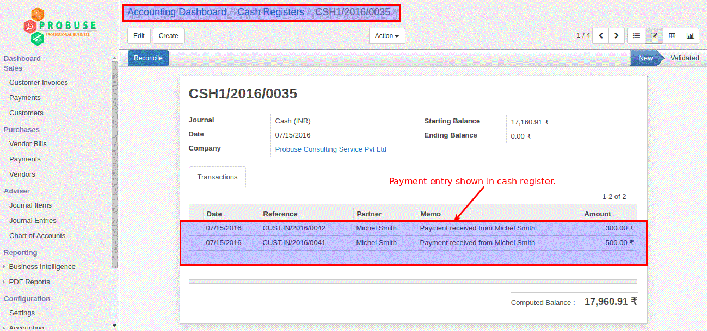The height and width of the screenshot is (331, 707).
Task: Open Payments under Sales
Action: [25, 98]
